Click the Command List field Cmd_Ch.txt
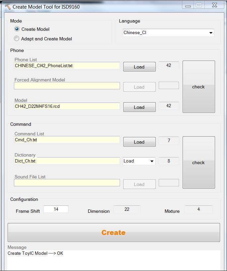 coord(67,140)
